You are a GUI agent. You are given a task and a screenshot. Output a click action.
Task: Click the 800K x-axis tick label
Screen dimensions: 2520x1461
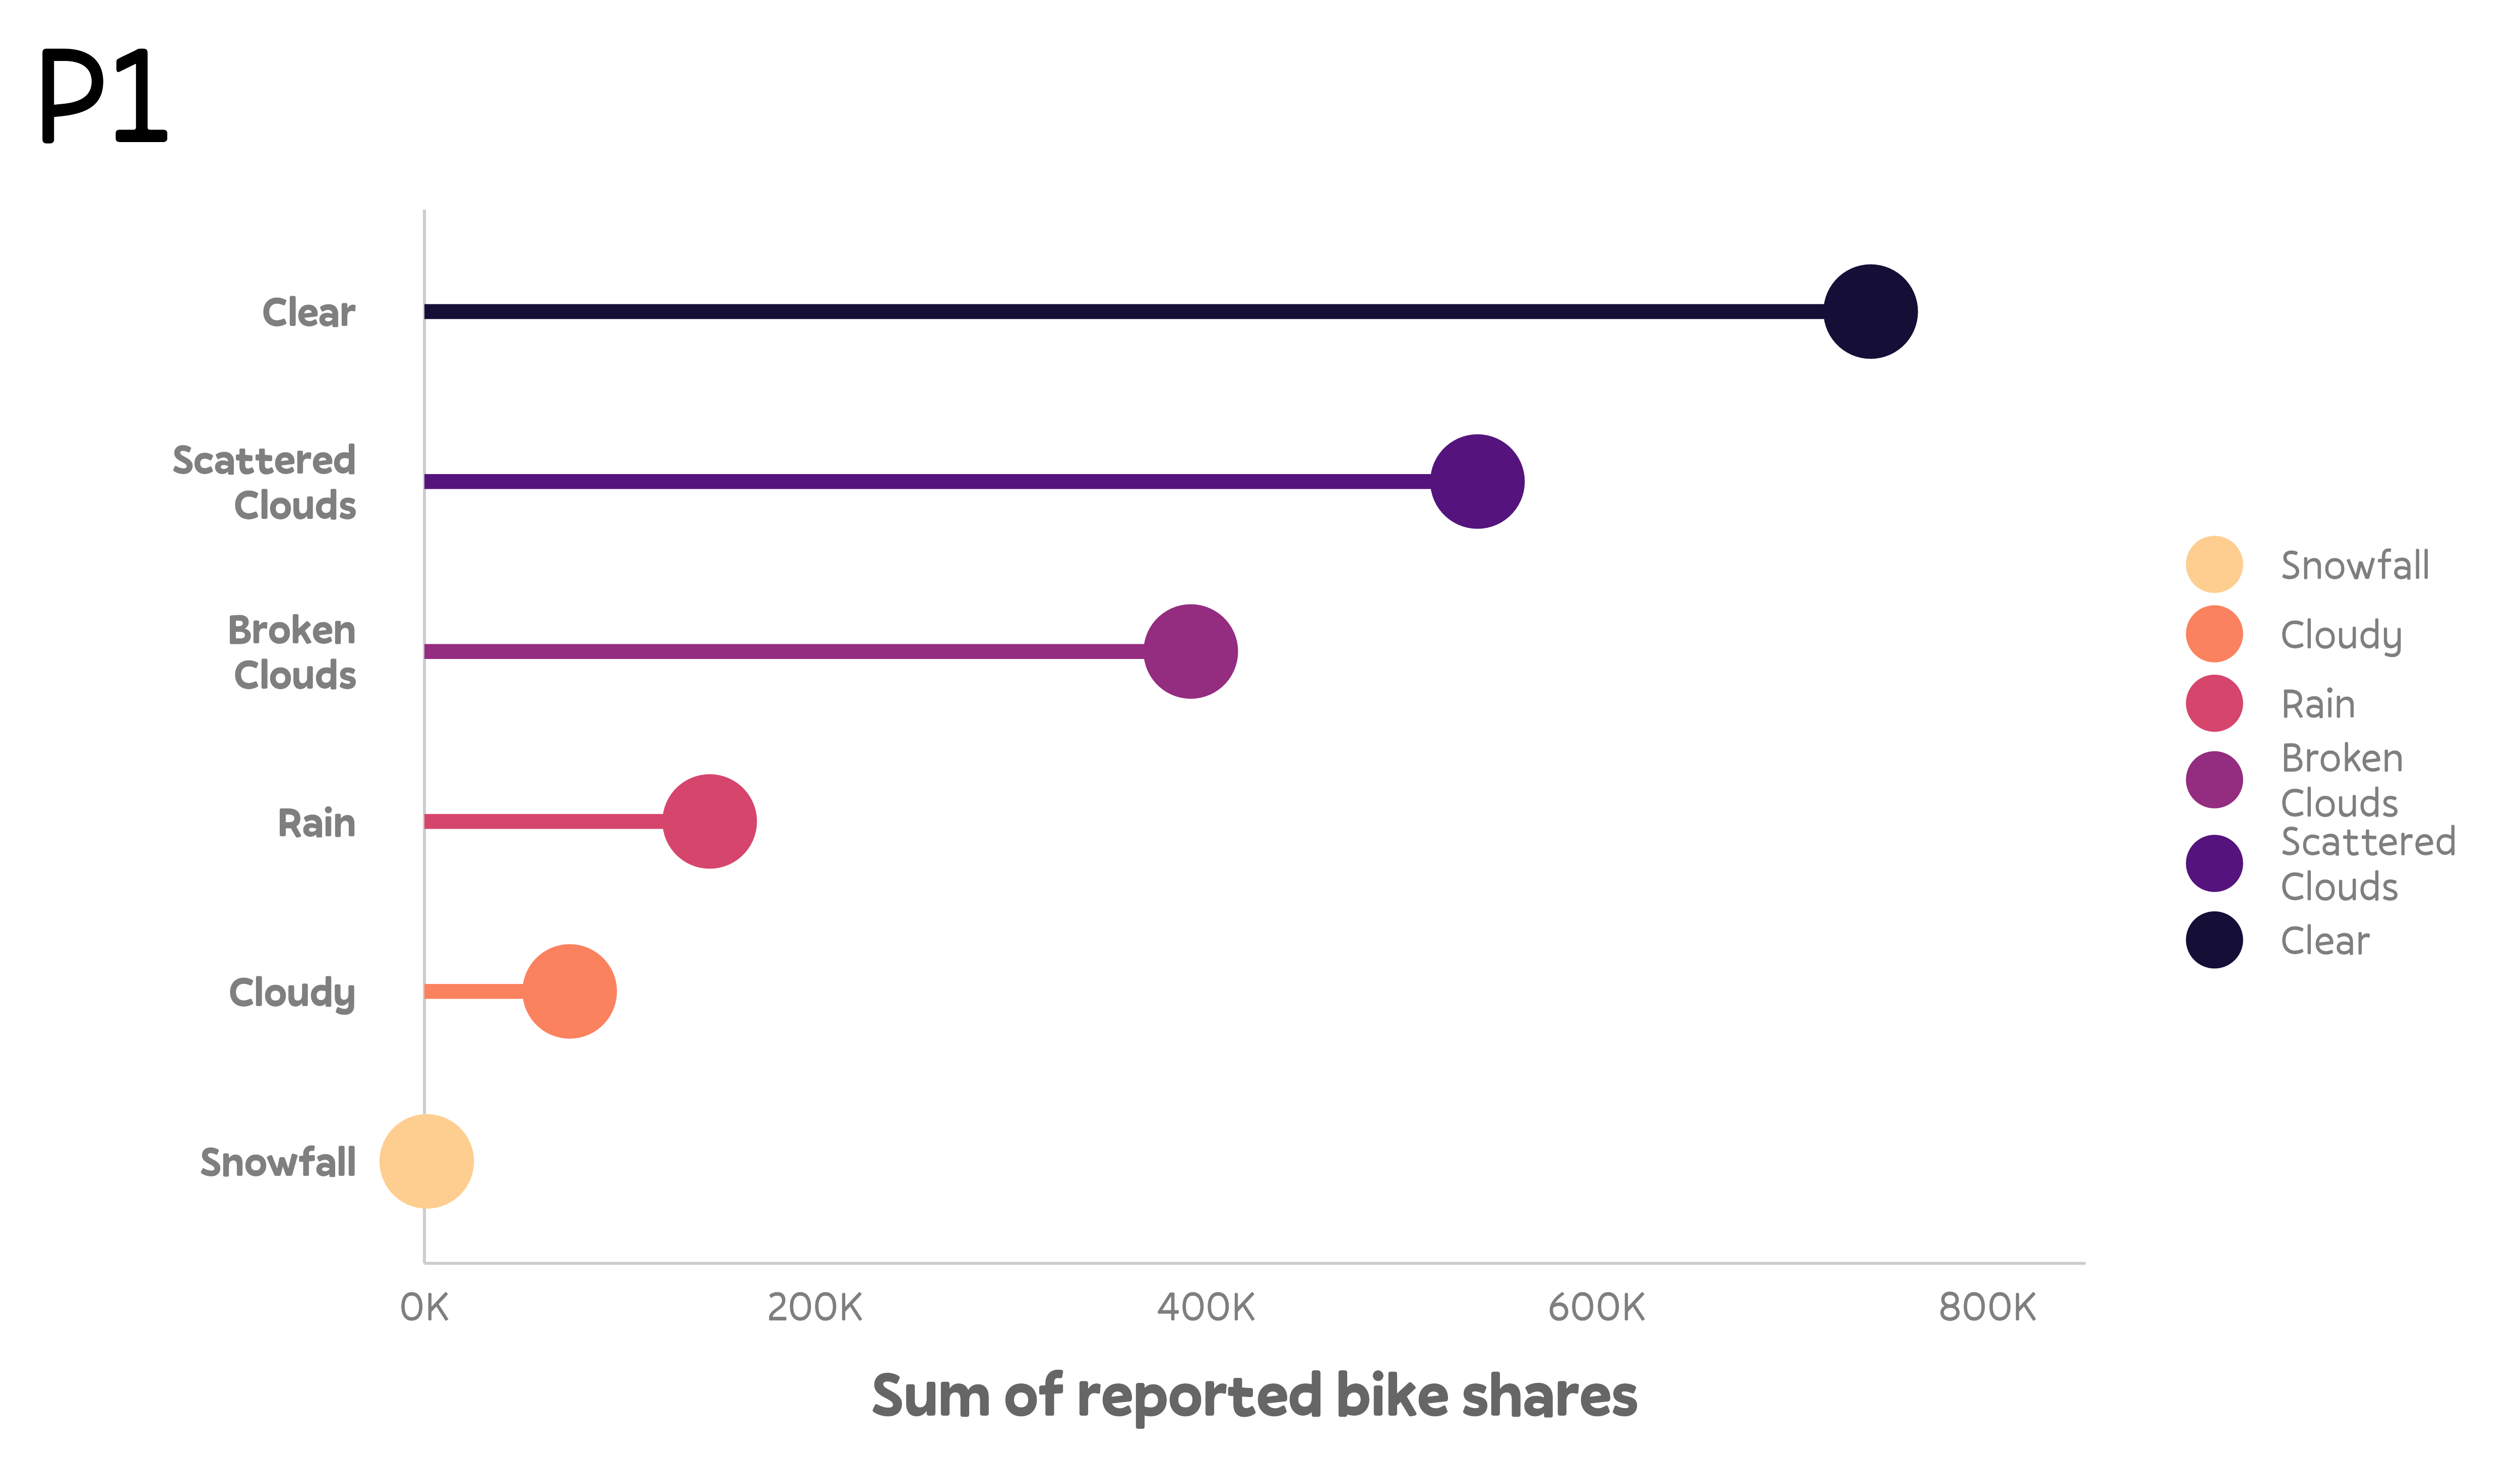1986,1307
